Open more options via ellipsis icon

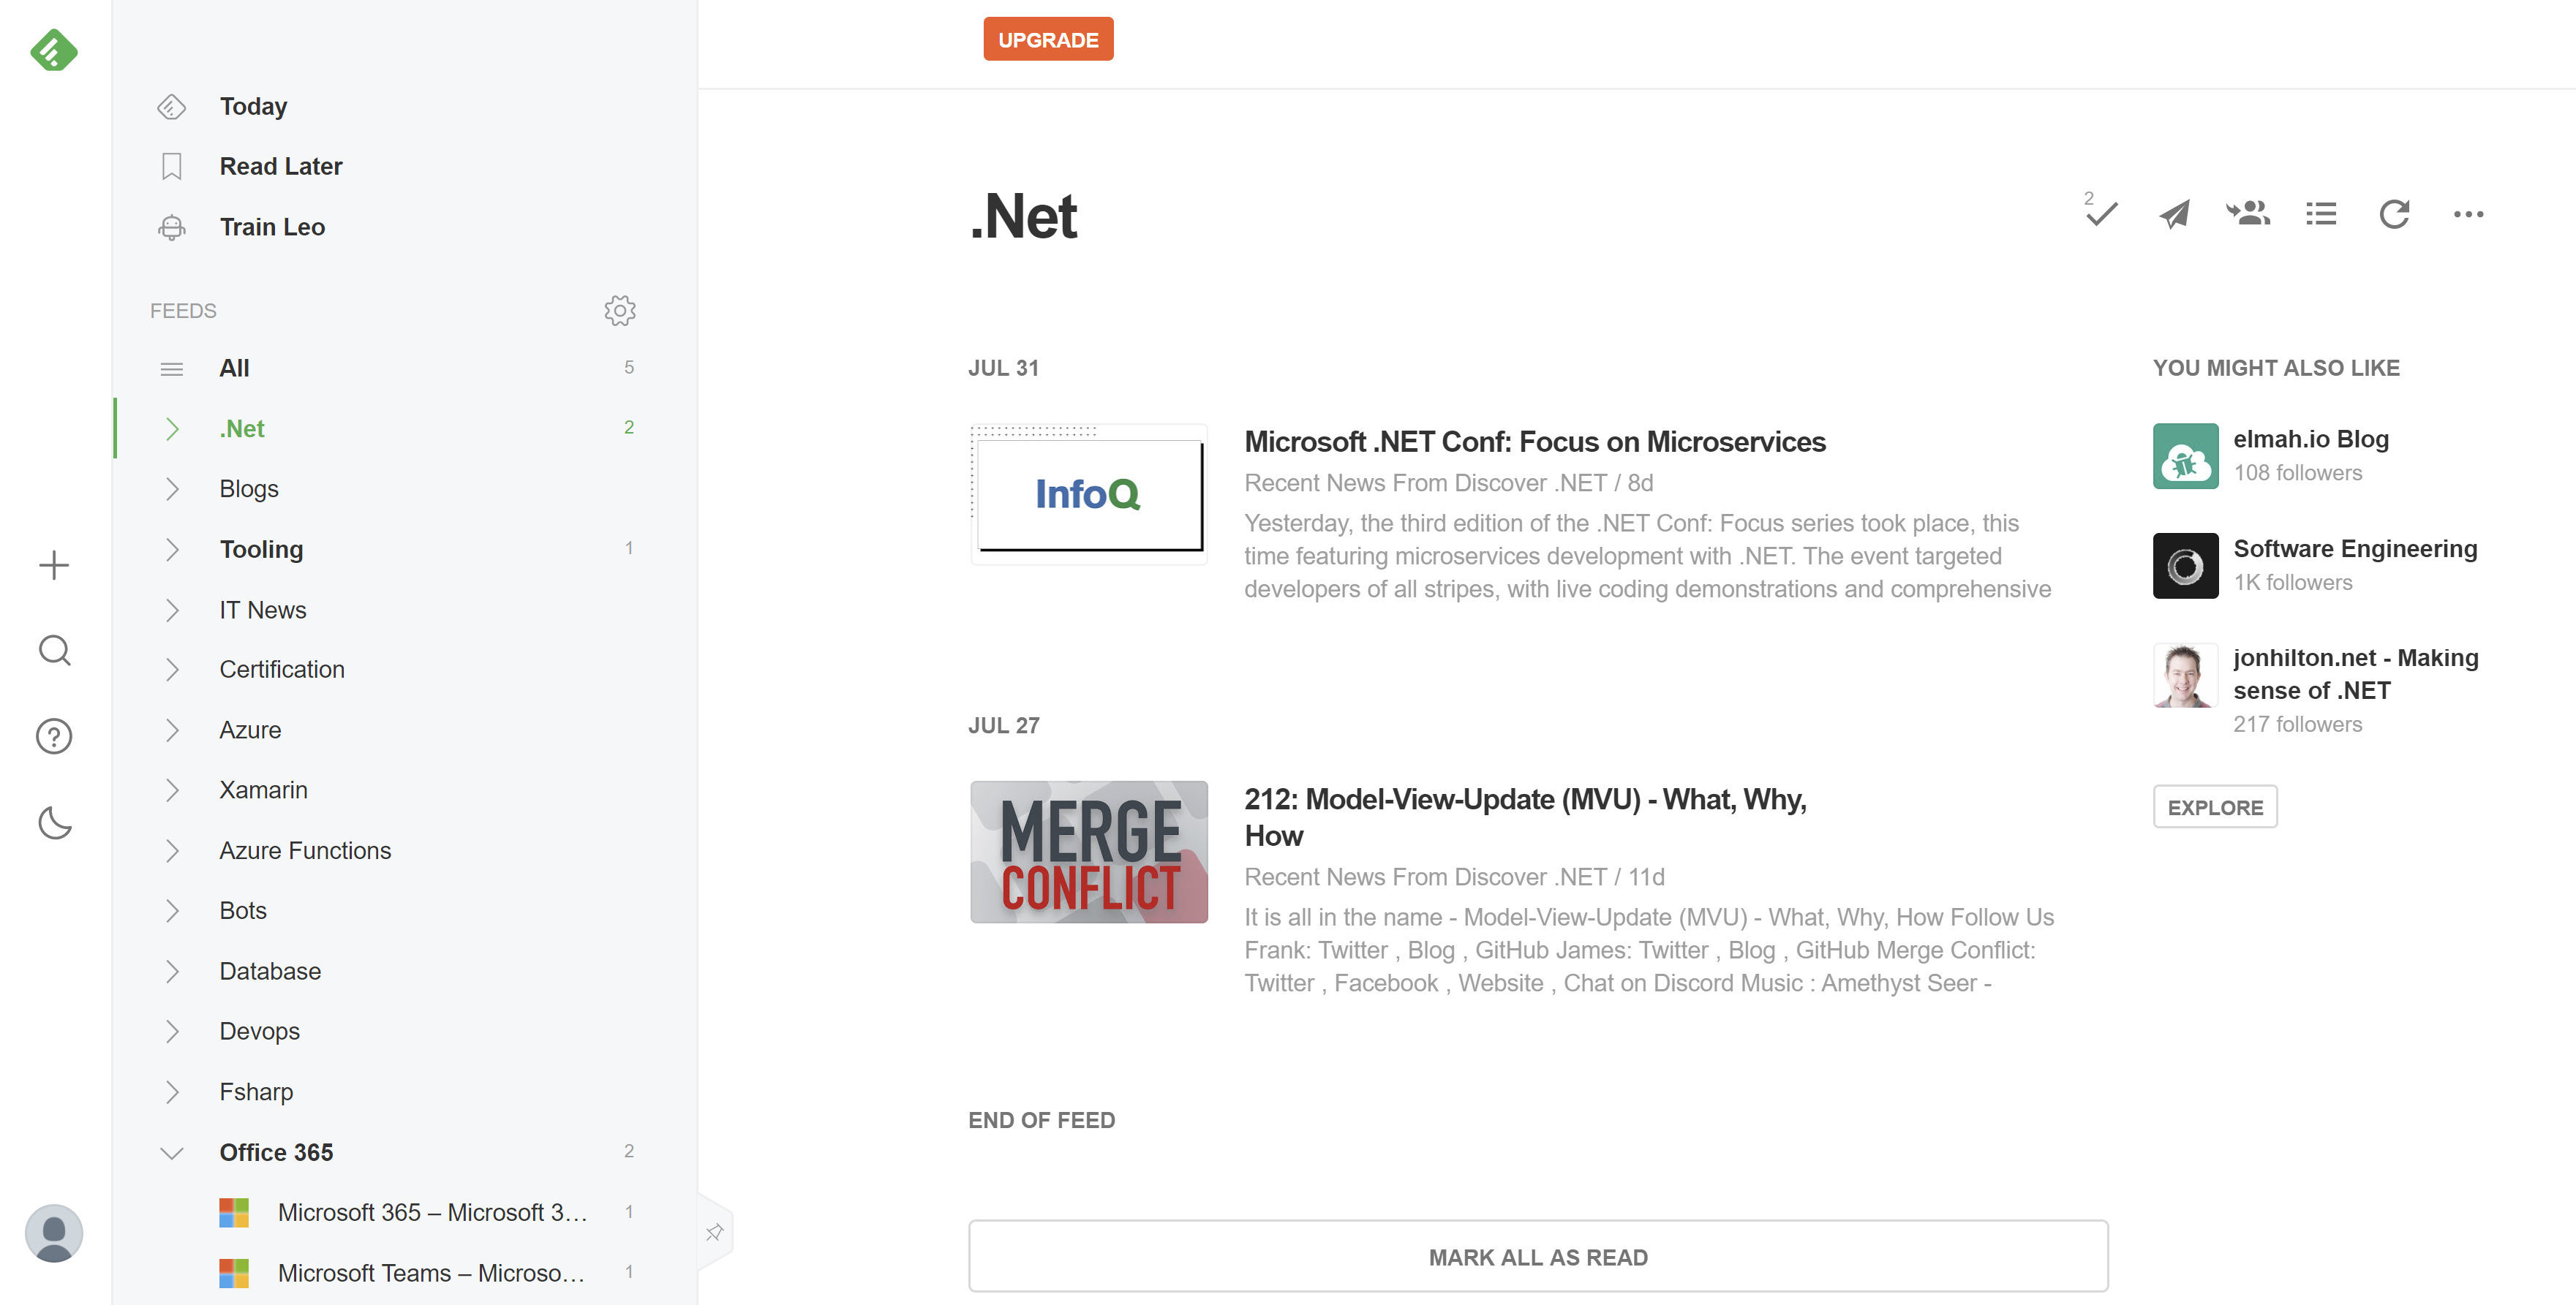point(2469,213)
